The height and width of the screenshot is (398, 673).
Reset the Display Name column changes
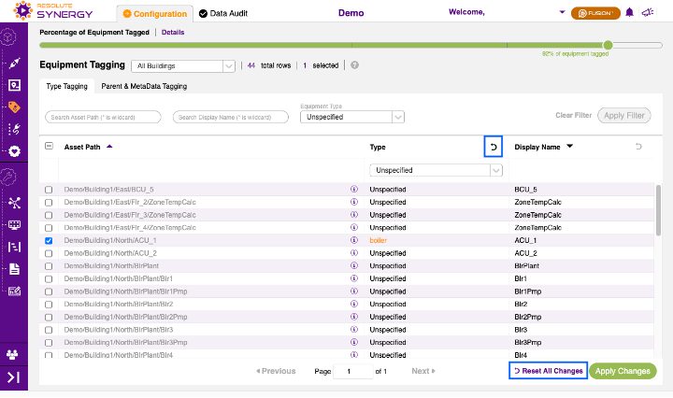click(x=638, y=147)
